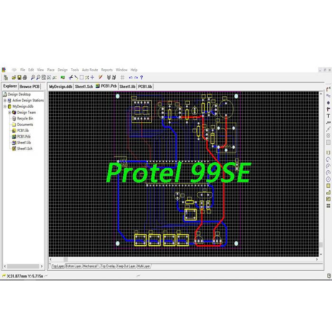Screen dimensions: 332x332
Task: Click the Undo arrow icon
Action: (130, 77)
